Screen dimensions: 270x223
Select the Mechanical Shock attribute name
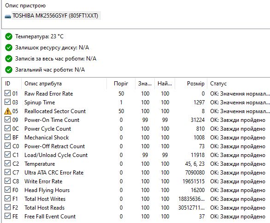click(x=47, y=138)
